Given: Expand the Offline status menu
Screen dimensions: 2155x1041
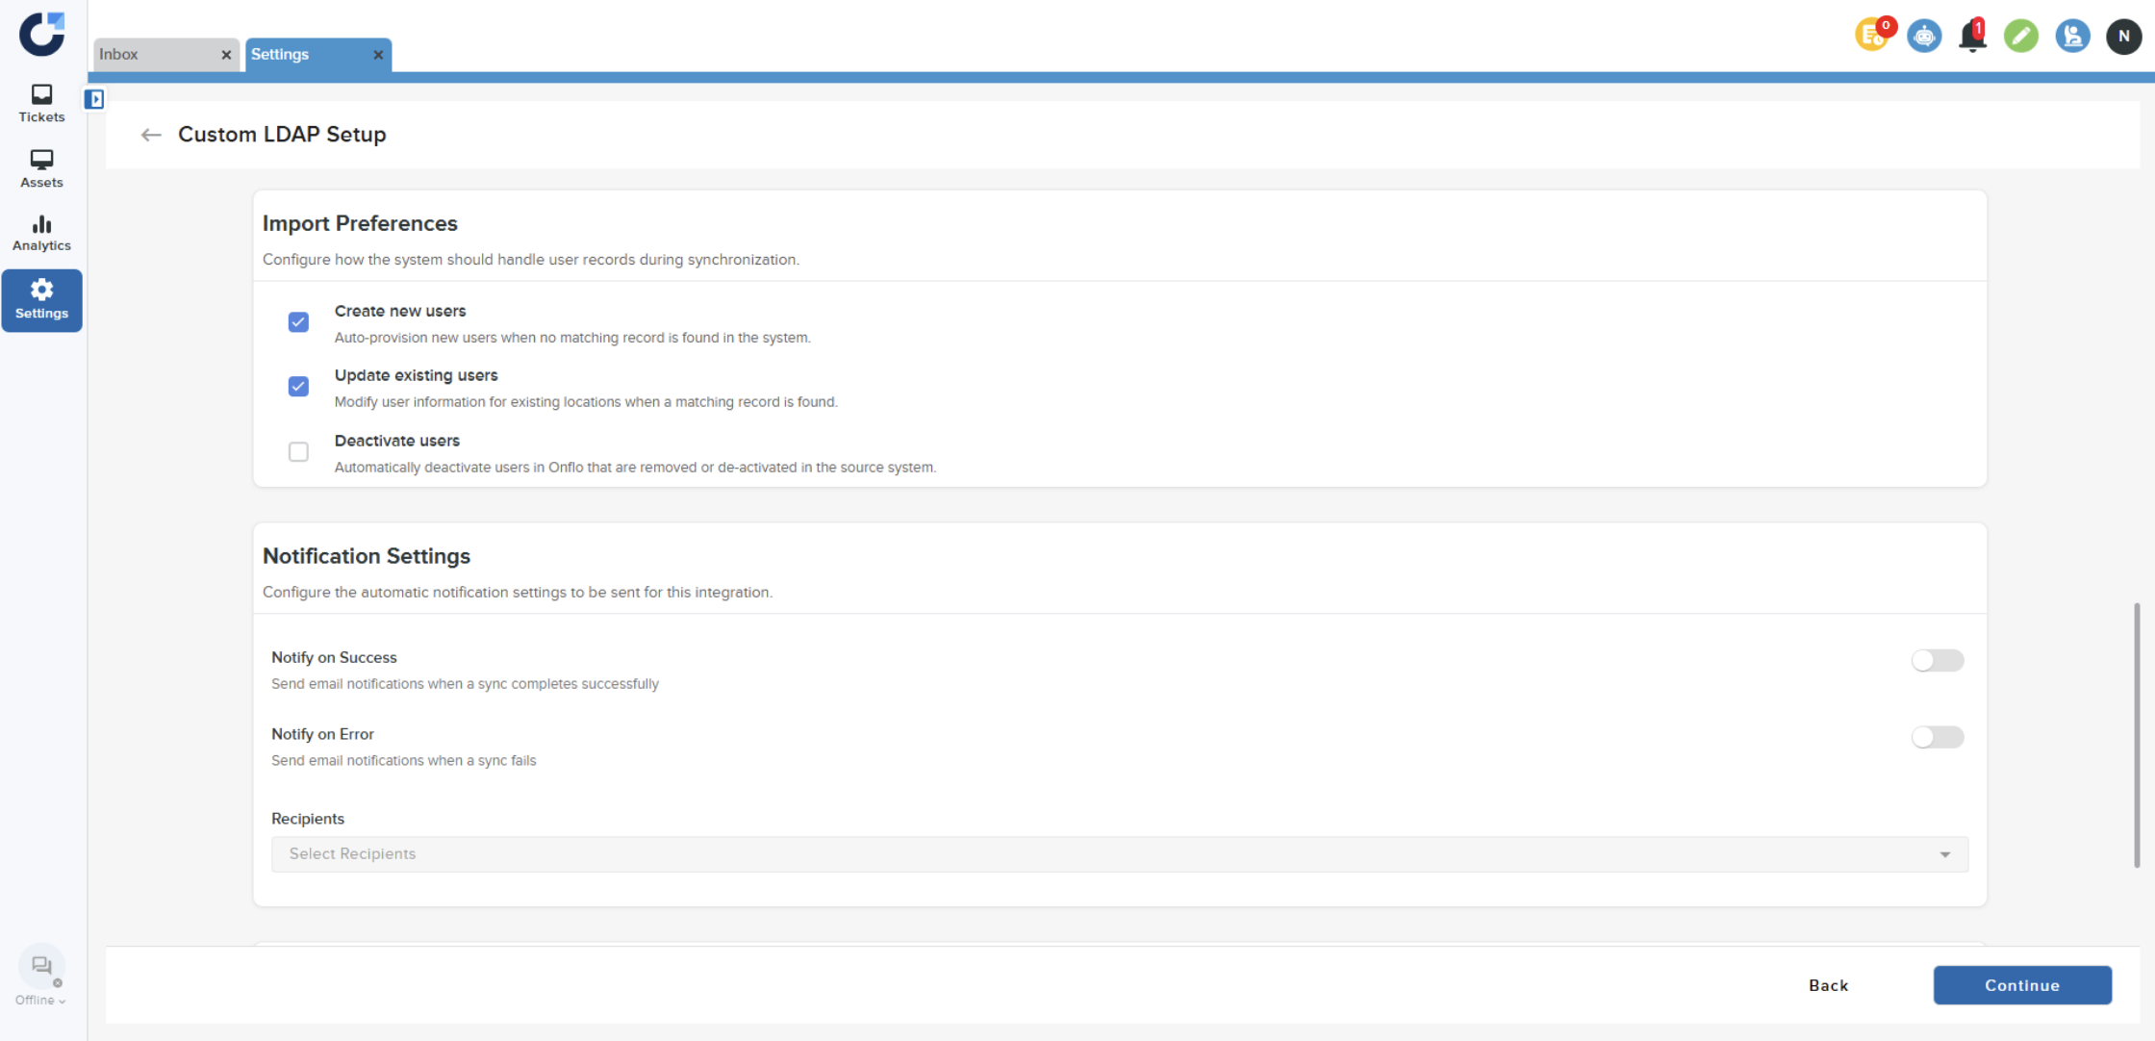Looking at the screenshot, I should click(x=40, y=1000).
